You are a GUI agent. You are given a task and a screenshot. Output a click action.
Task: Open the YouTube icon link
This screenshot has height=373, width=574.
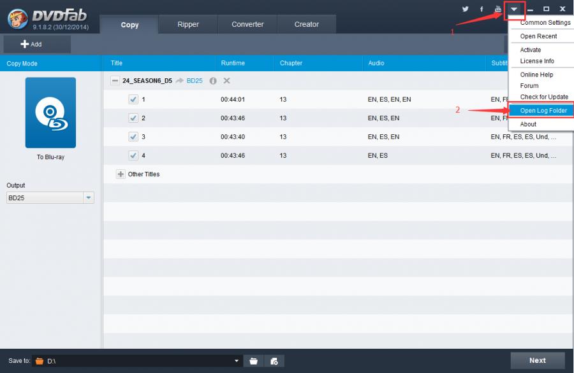pyautogui.click(x=497, y=9)
